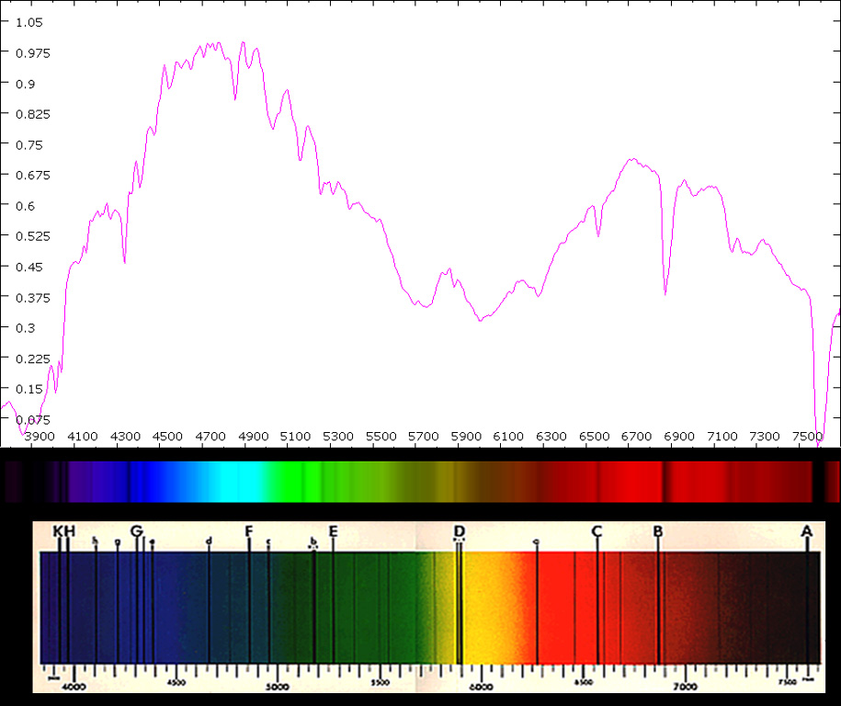Click the 0.375 y-axis value

[x=33, y=298]
